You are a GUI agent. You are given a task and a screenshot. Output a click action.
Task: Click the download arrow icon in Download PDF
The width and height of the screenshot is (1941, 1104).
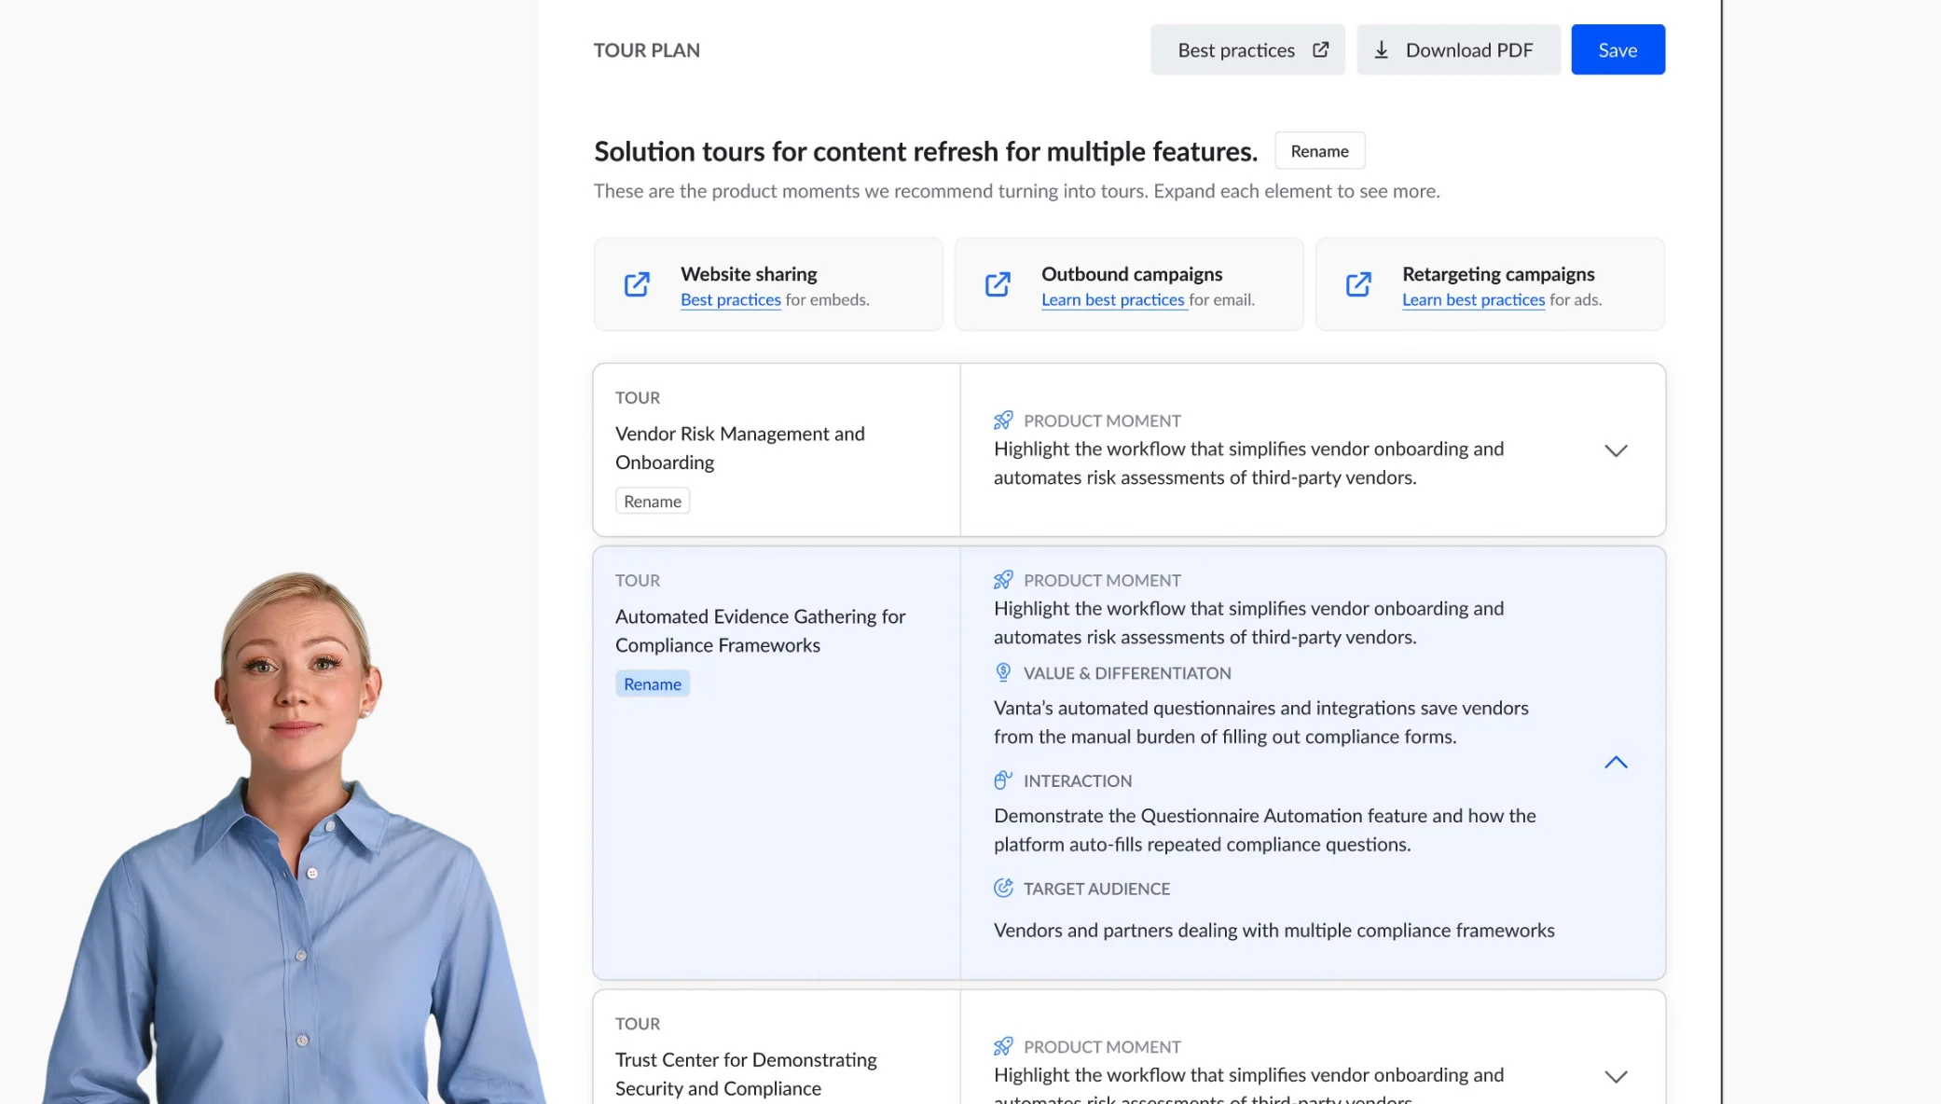click(1382, 50)
